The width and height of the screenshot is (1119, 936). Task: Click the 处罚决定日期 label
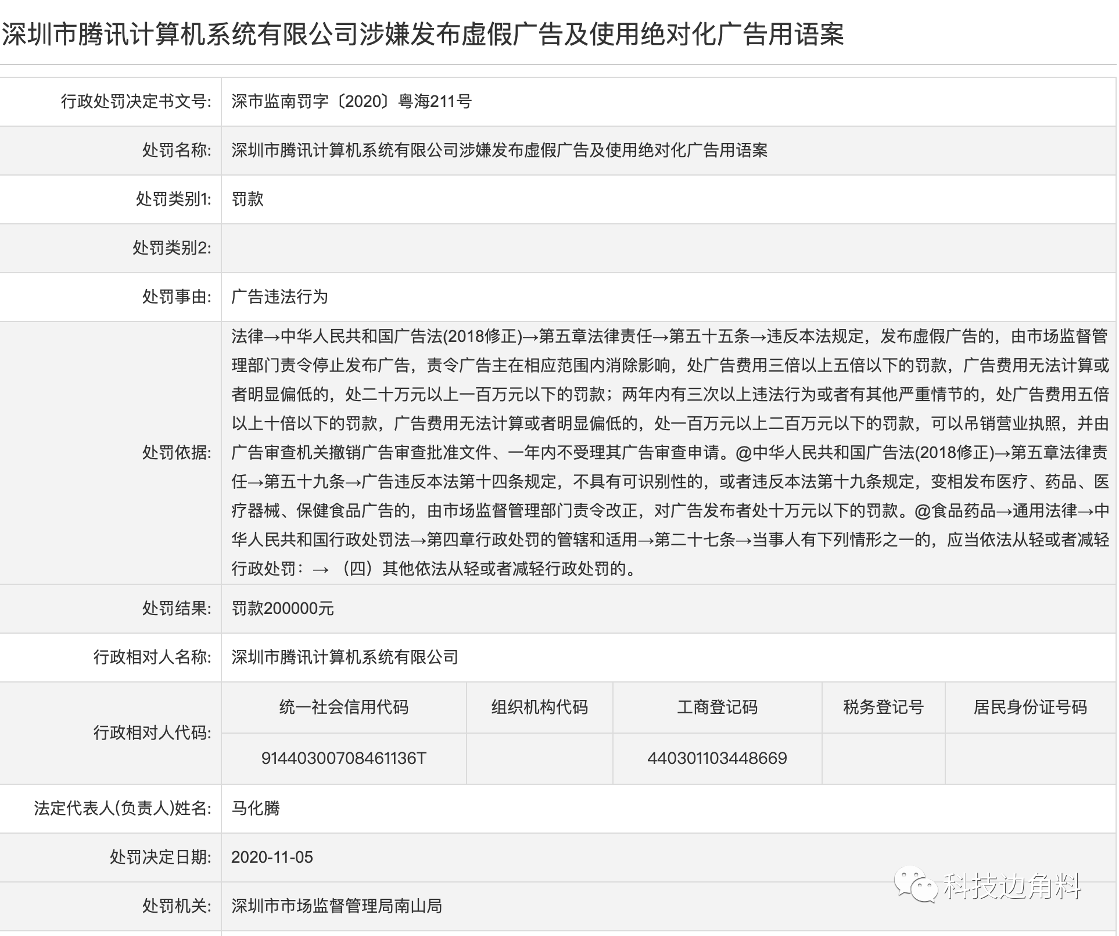(160, 858)
